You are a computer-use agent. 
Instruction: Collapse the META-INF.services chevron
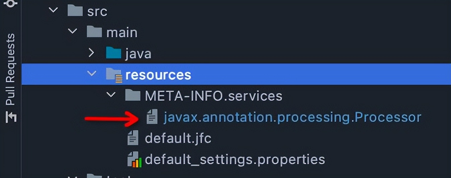(x=111, y=95)
